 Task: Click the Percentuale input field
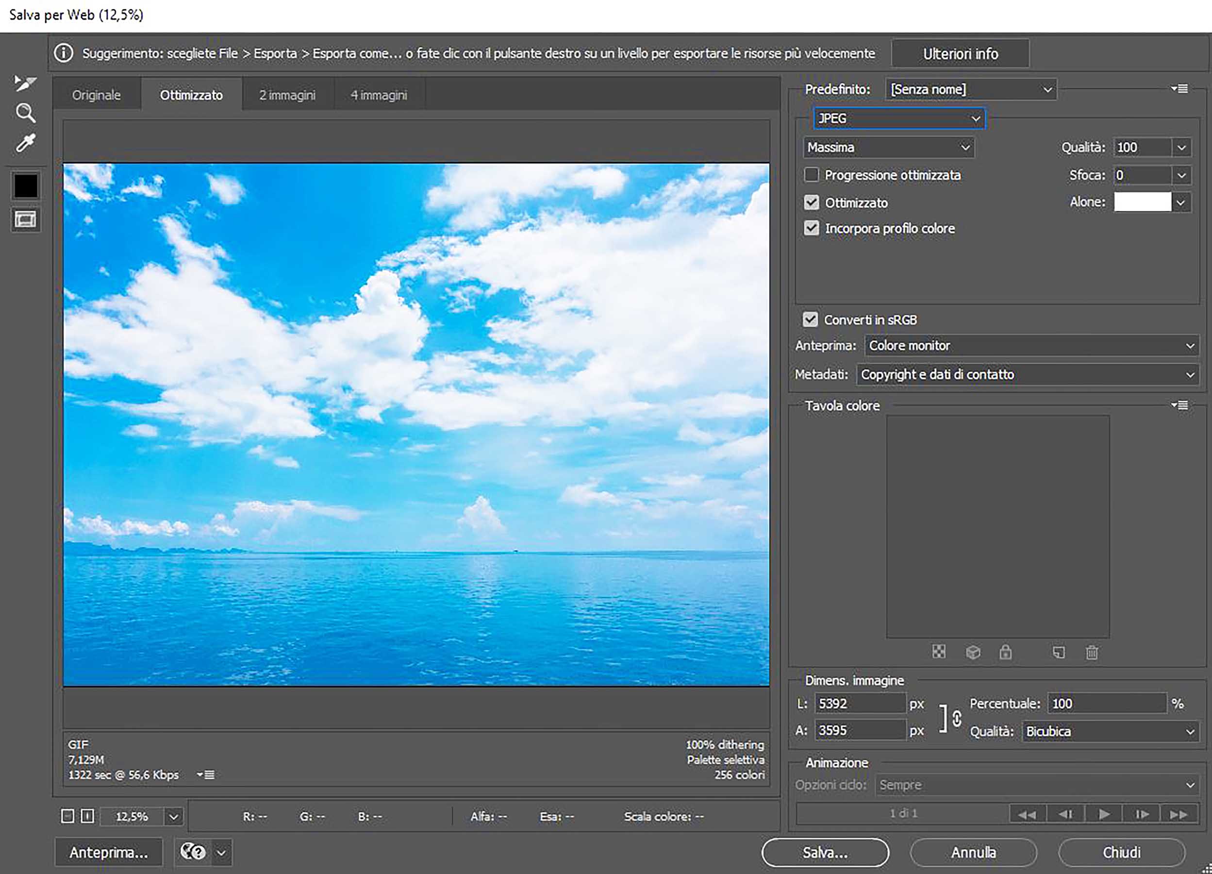tap(1107, 704)
